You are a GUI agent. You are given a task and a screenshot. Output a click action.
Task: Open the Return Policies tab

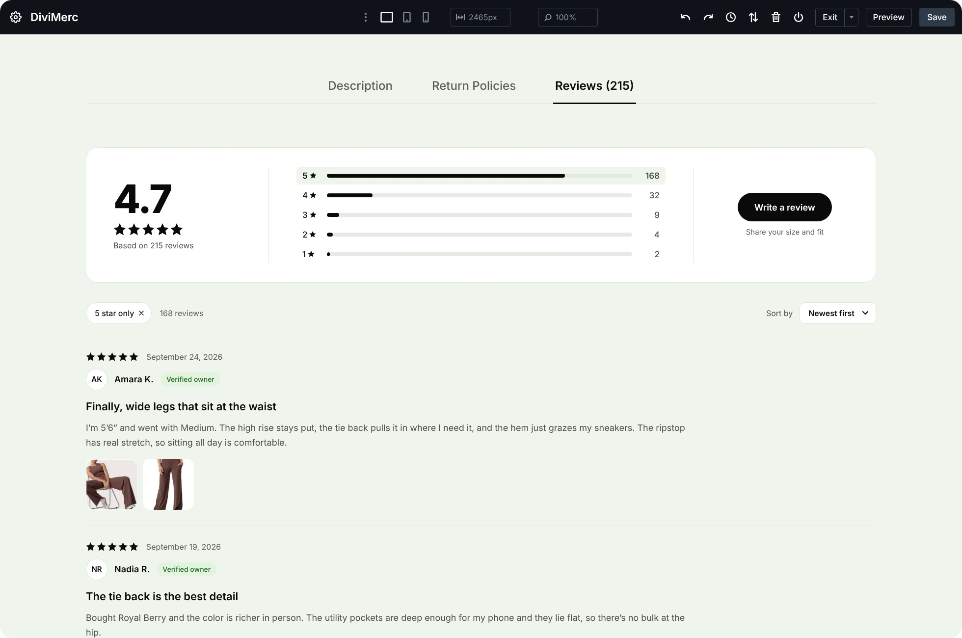tap(474, 86)
